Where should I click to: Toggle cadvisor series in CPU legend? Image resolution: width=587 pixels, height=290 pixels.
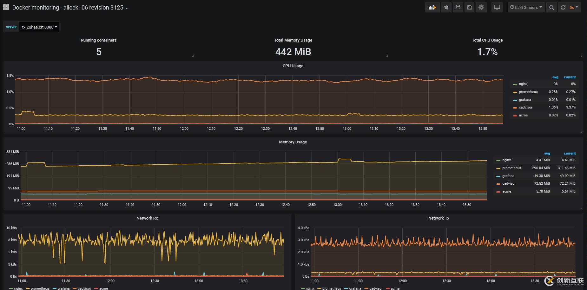point(525,108)
